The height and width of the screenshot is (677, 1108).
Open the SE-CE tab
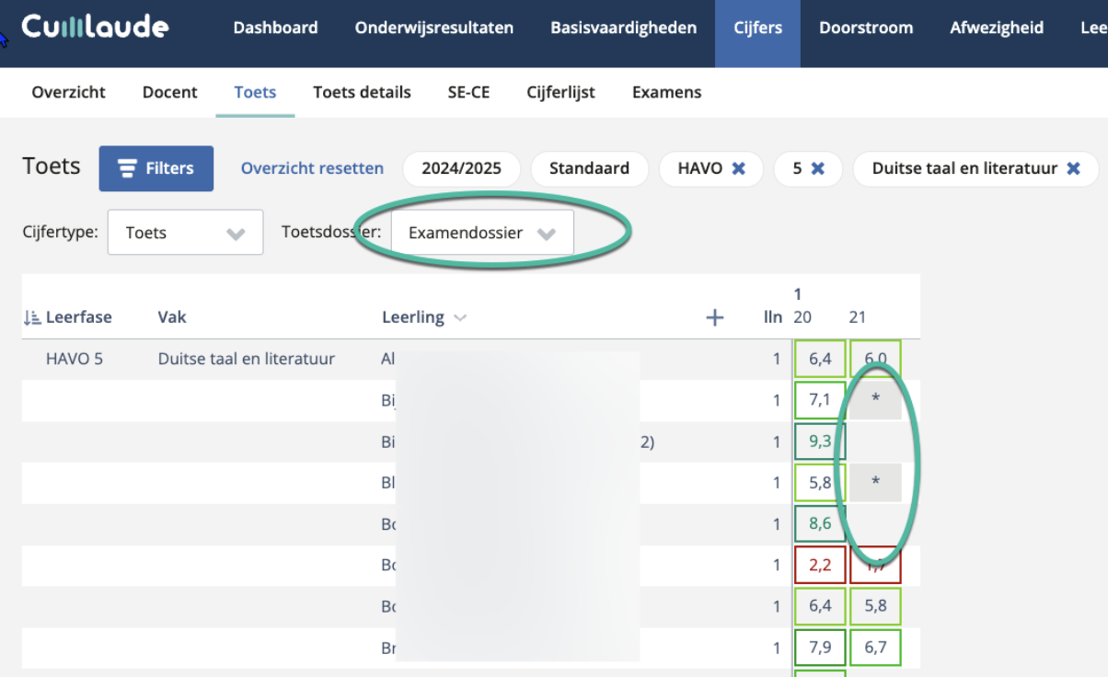click(x=468, y=92)
